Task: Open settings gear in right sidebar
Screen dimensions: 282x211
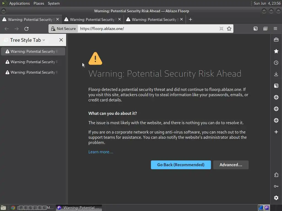Action: tap(276, 198)
